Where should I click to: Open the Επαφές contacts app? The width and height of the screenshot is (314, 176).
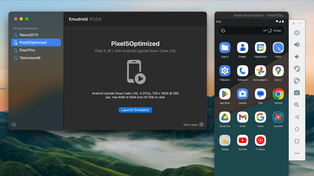click(x=242, y=48)
